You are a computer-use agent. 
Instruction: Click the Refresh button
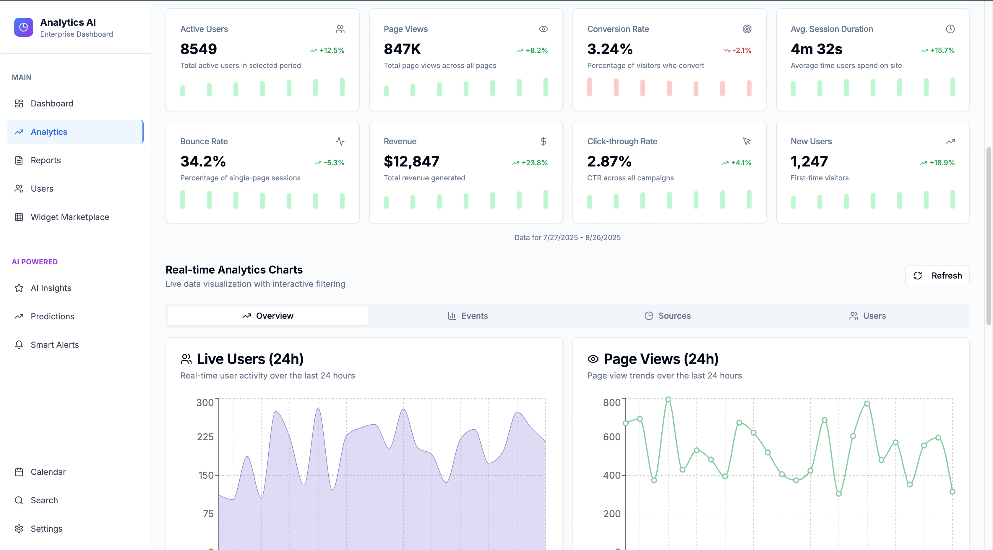937,275
